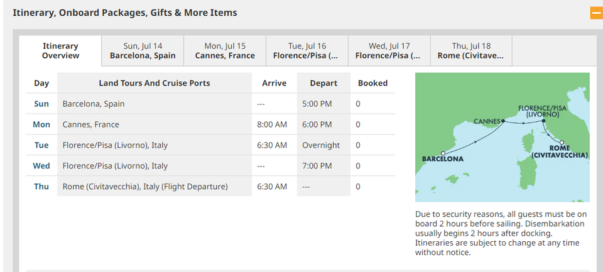Collapse the Itinerary section with orange minus icon
This screenshot has width=603, height=272.
coord(595,13)
